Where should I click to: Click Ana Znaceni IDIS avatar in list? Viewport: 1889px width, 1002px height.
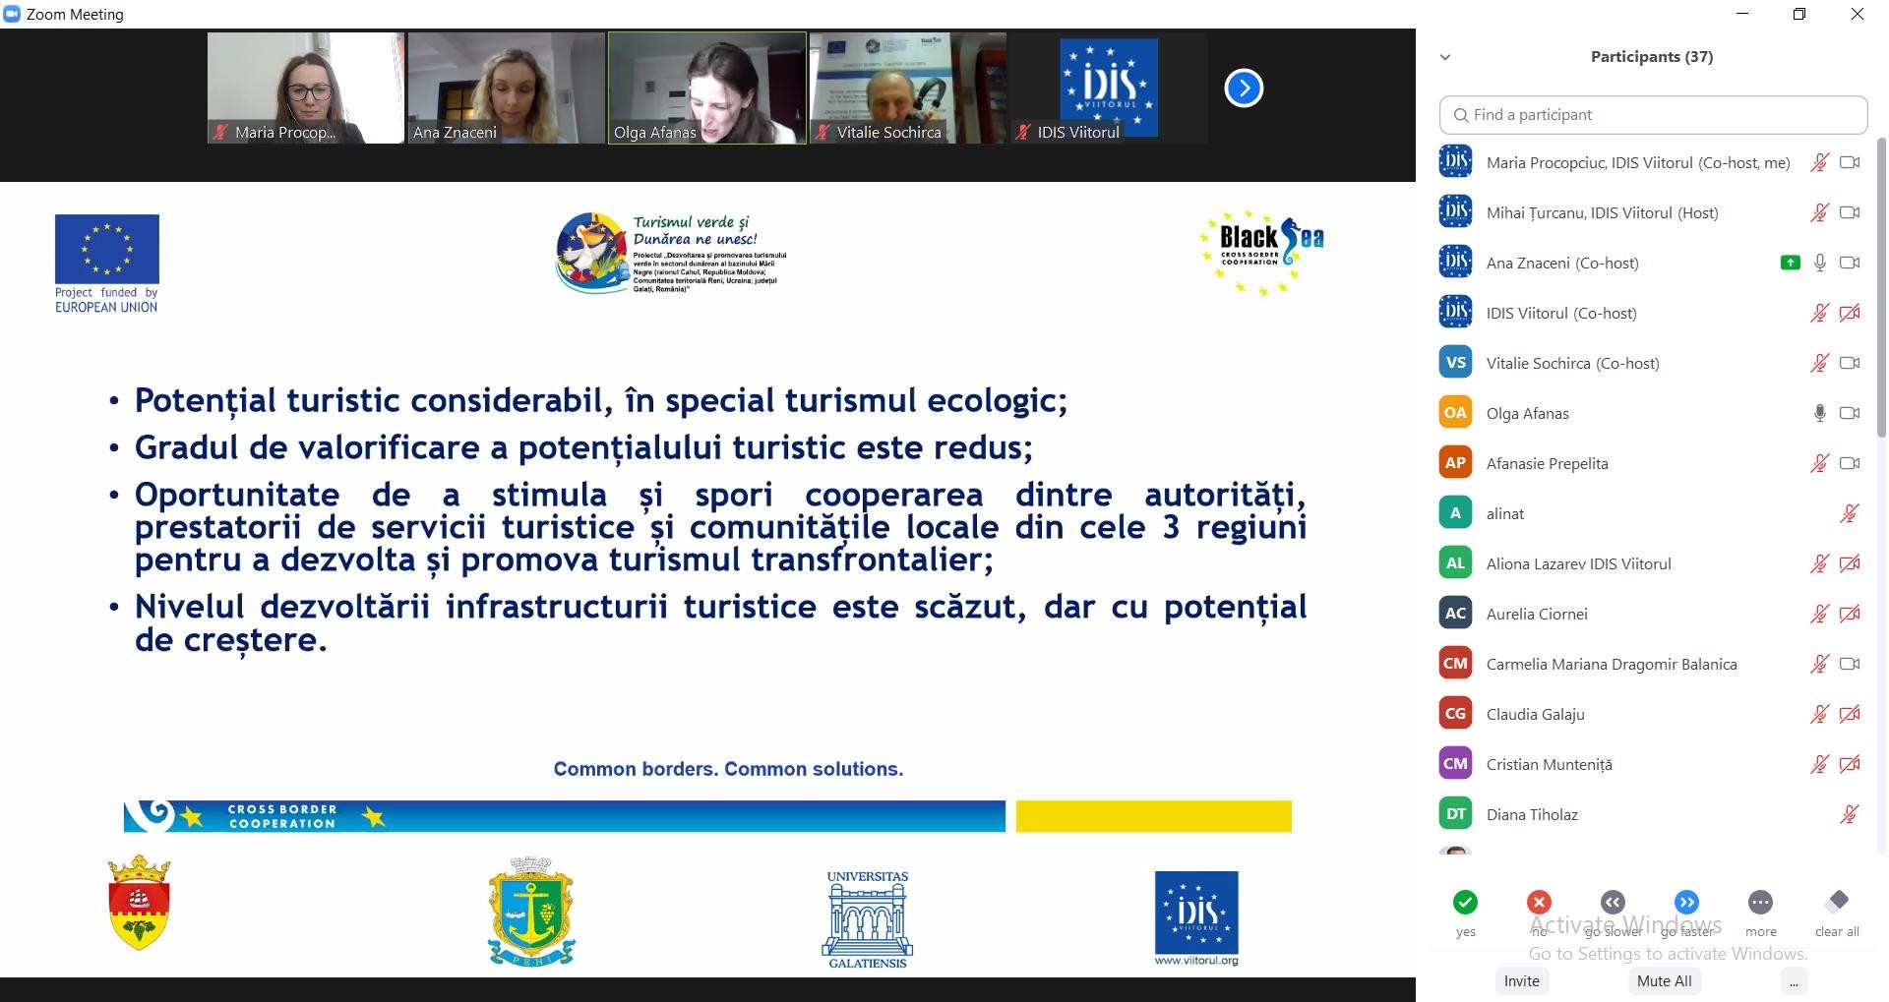pos(1455,262)
